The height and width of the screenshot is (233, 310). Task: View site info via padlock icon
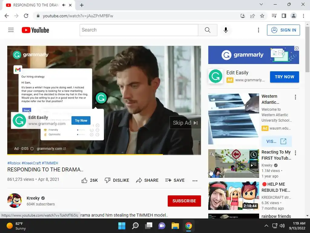click(x=38, y=16)
